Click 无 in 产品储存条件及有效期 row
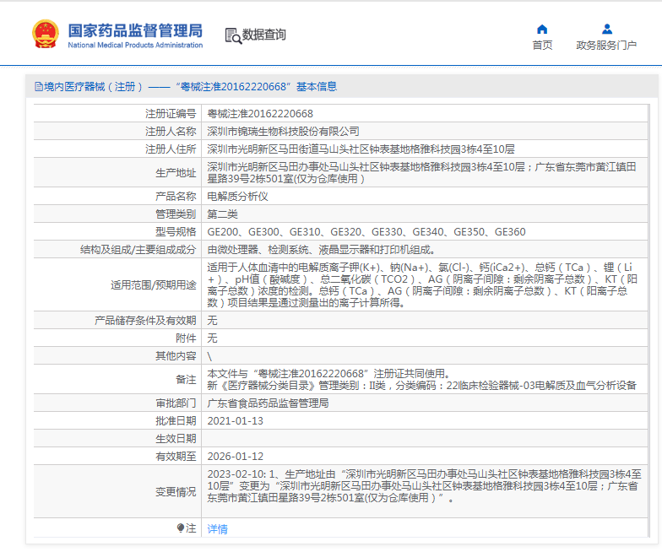 213,321
